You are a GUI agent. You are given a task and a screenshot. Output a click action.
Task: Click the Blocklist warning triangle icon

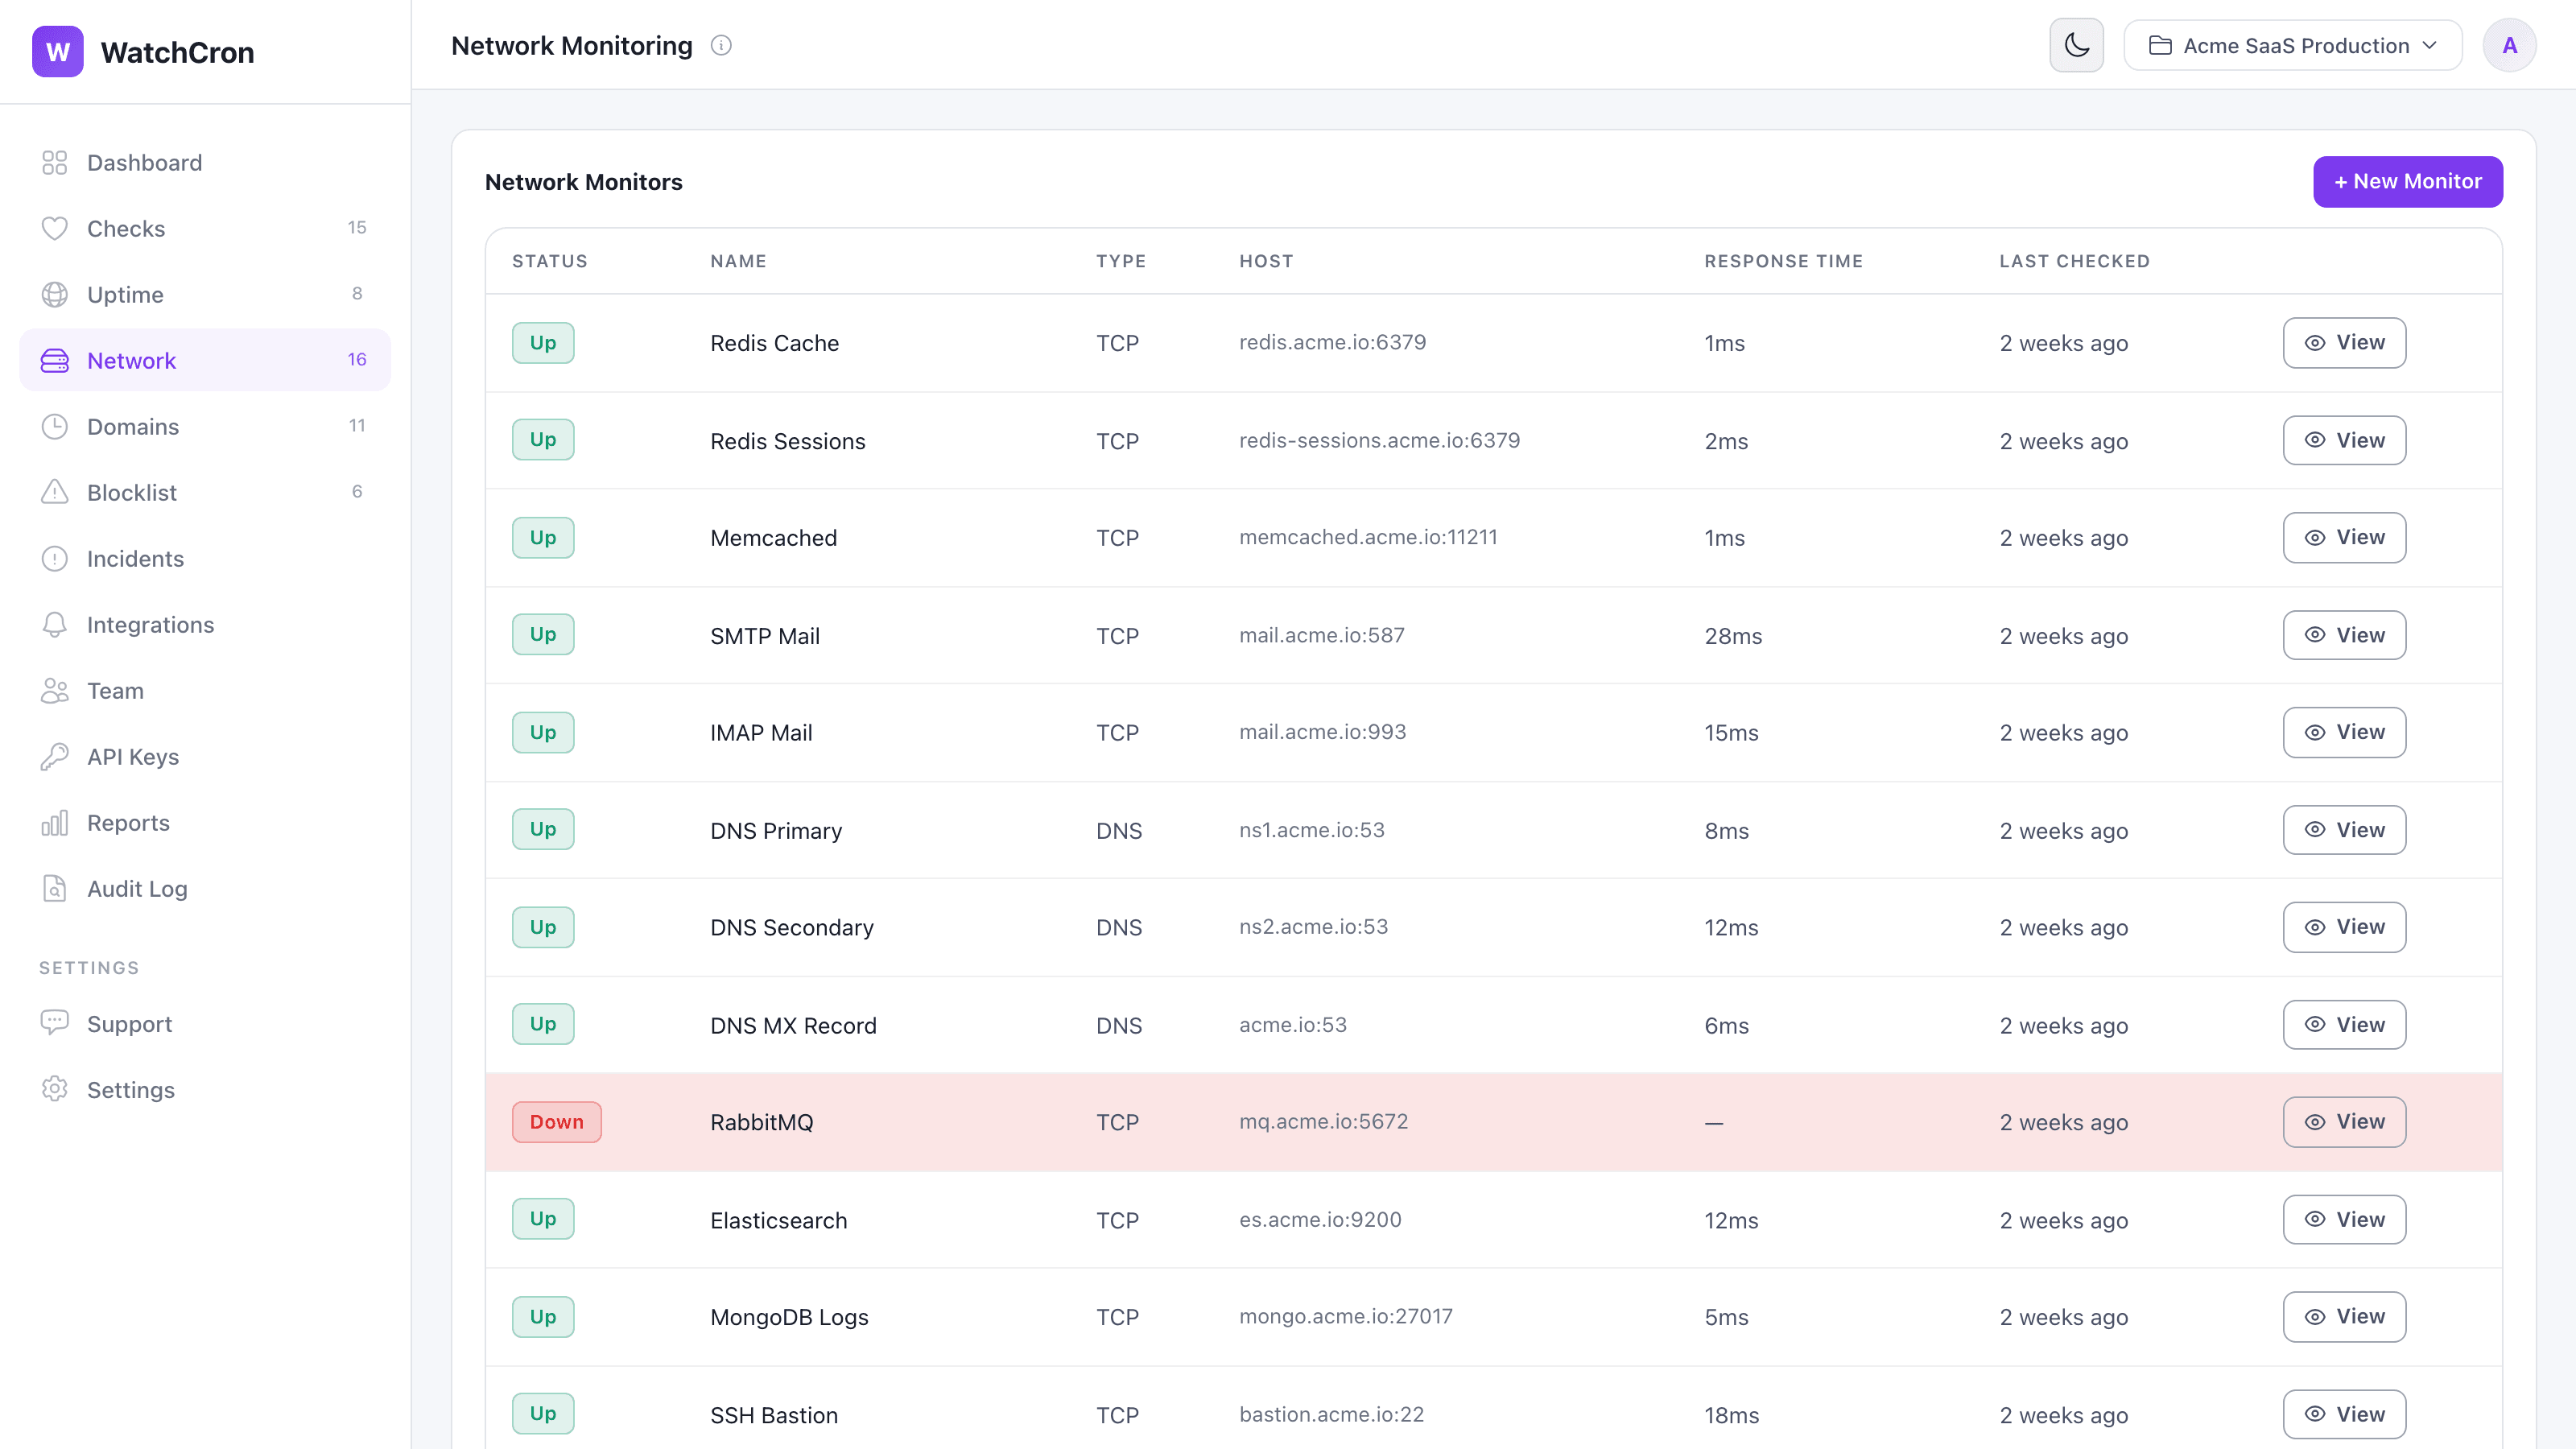(55, 493)
